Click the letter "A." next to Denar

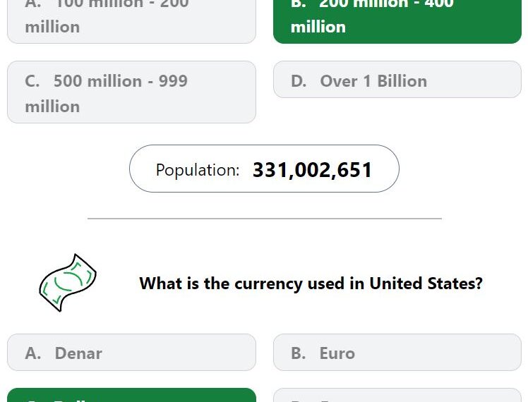pyautogui.click(x=33, y=353)
